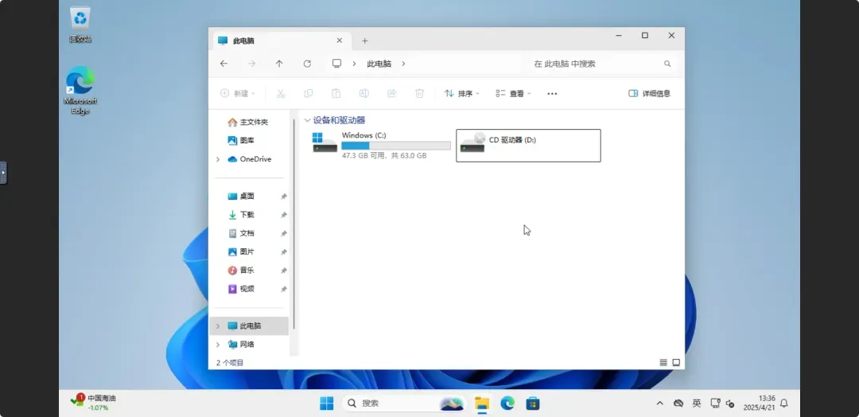Click the 此电脑 address breadcrumb
This screenshot has width=859, height=417.
(x=379, y=64)
